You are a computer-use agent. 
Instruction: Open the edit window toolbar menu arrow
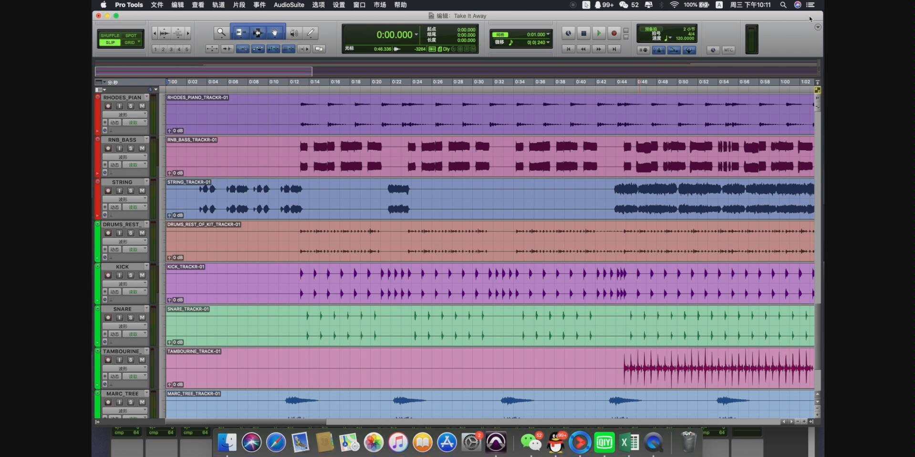tap(818, 27)
